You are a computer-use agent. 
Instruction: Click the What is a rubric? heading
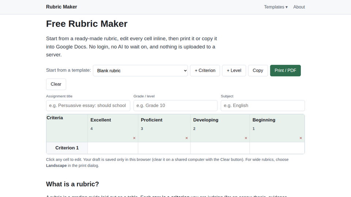click(x=72, y=184)
